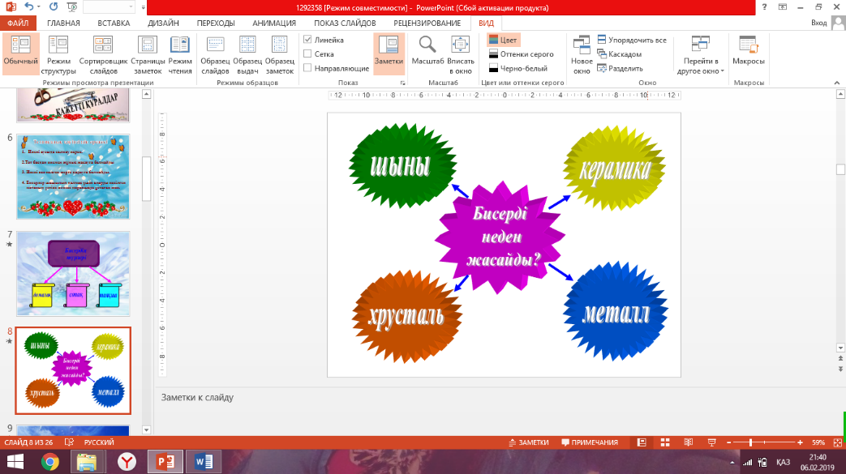Open the Zoom dialog (Масштаб)

coord(427,54)
